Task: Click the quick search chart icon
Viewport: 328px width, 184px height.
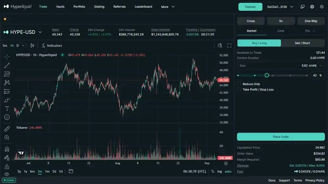Action: click(220, 46)
